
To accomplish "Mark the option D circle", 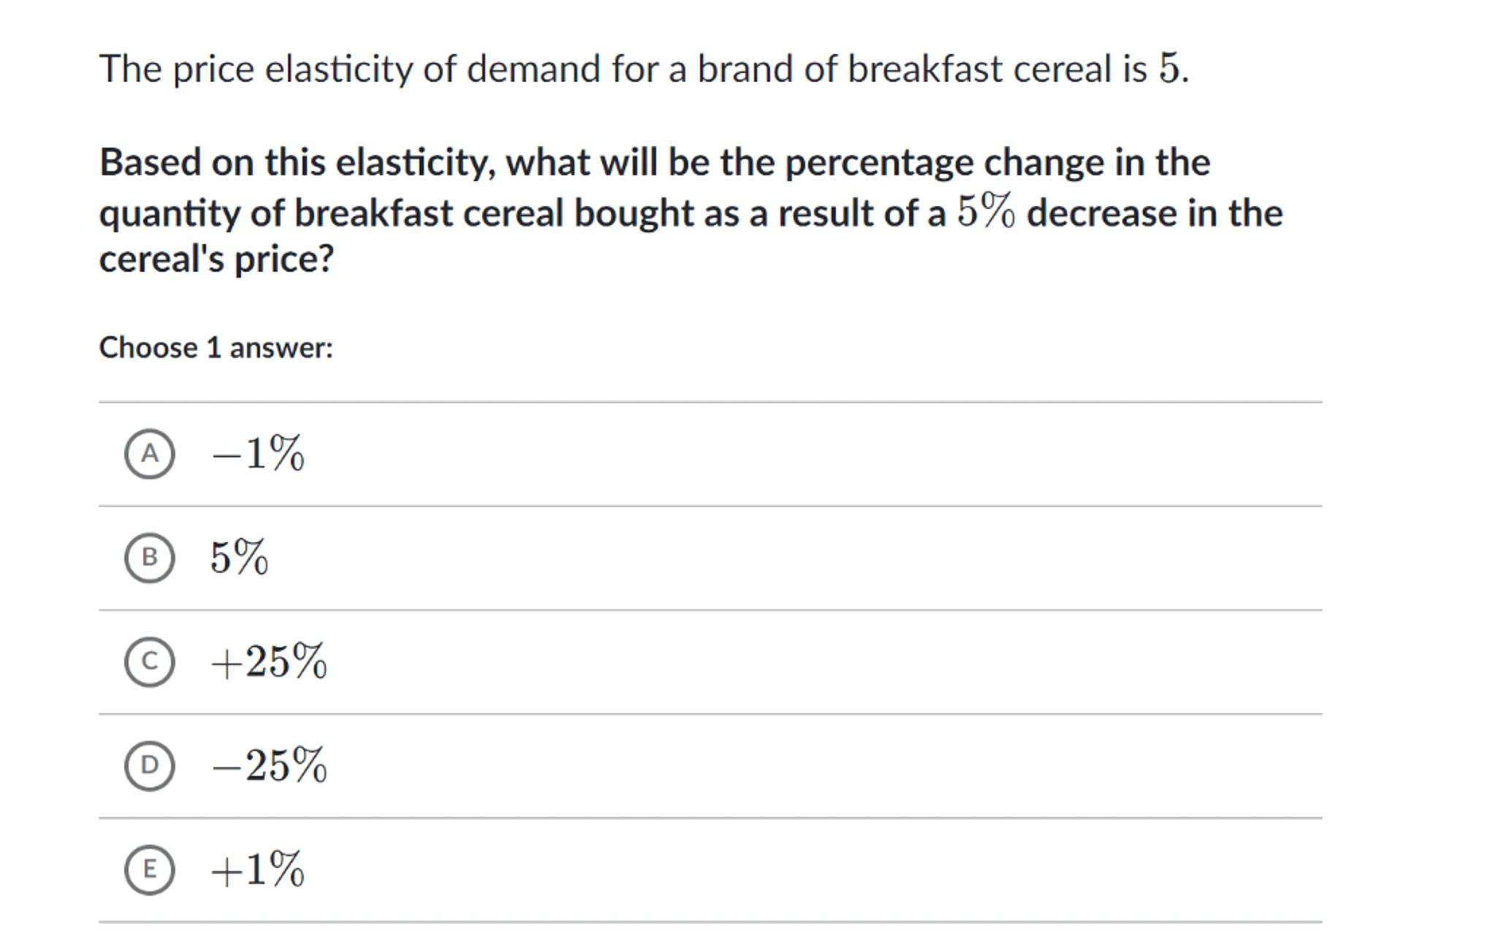I will (x=149, y=766).
